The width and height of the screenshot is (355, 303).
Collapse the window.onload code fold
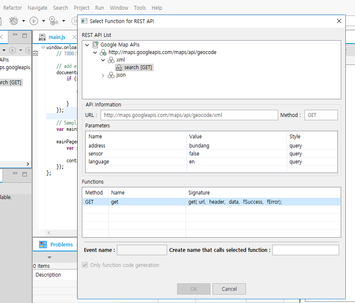(x=43, y=47)
